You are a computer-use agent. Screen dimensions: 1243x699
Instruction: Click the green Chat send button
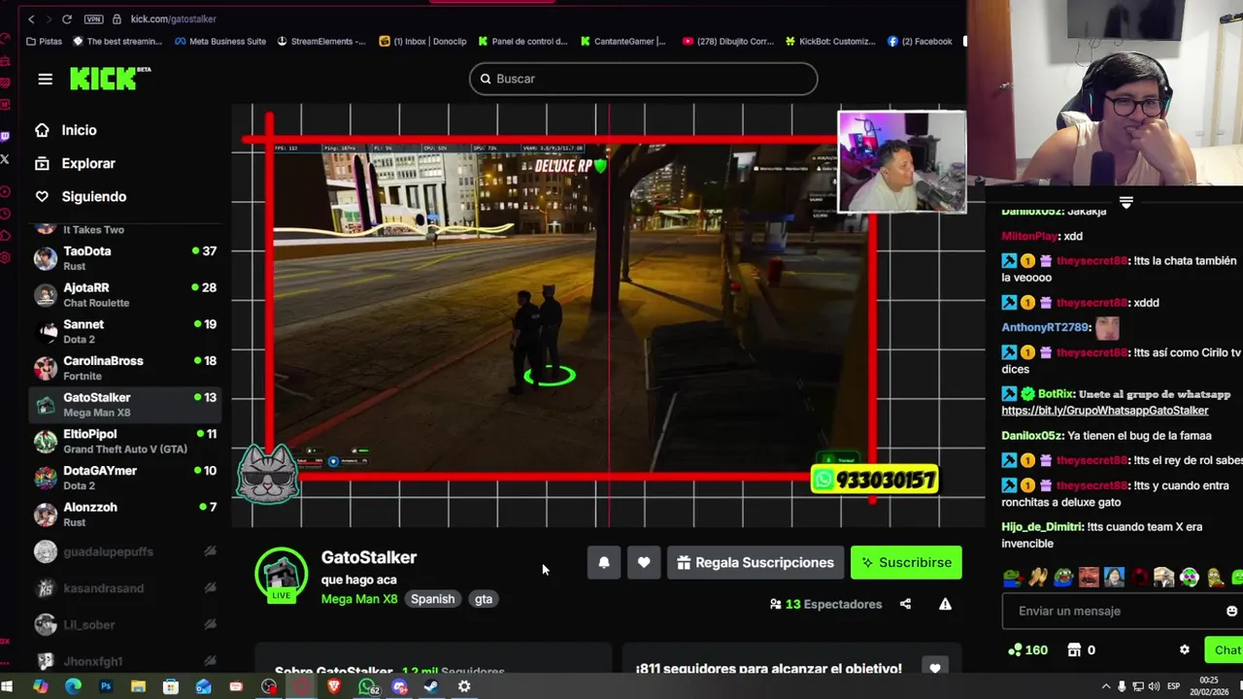tap(1224, 649)
